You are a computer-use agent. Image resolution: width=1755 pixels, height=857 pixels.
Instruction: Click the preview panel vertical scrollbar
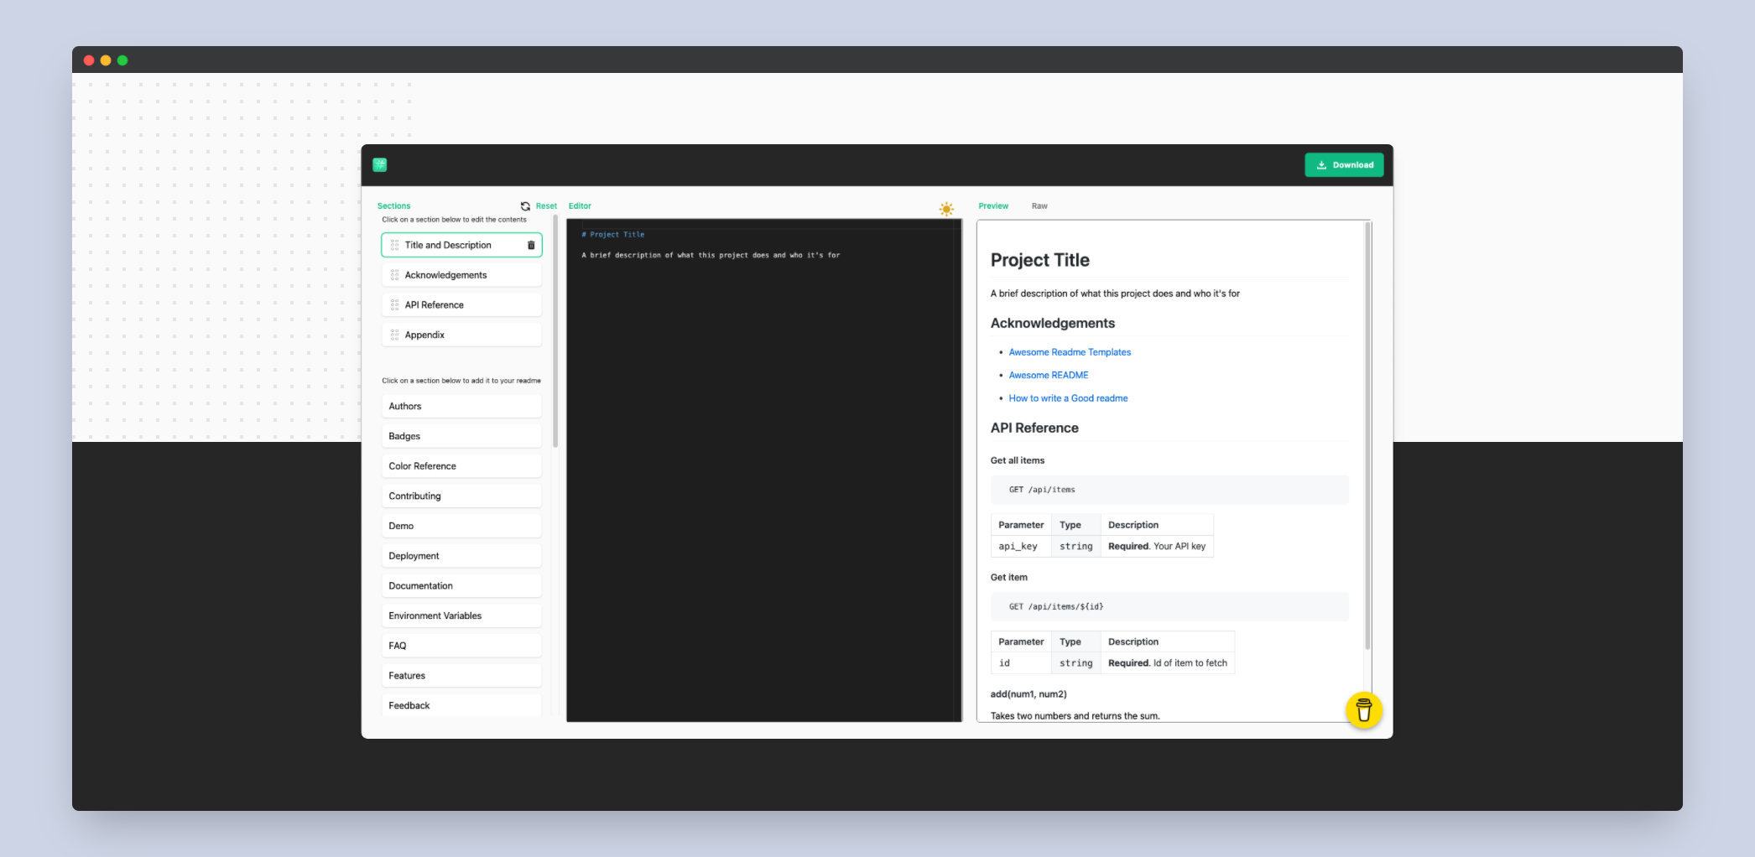click(x=1367, y=436)
